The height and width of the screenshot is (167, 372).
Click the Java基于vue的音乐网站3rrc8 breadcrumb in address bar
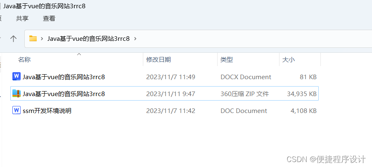tap(88, 39)
